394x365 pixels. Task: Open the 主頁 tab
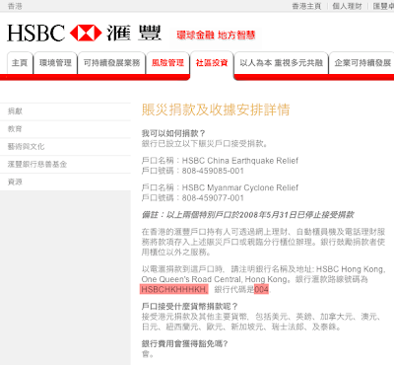click(x=20, y=63)
